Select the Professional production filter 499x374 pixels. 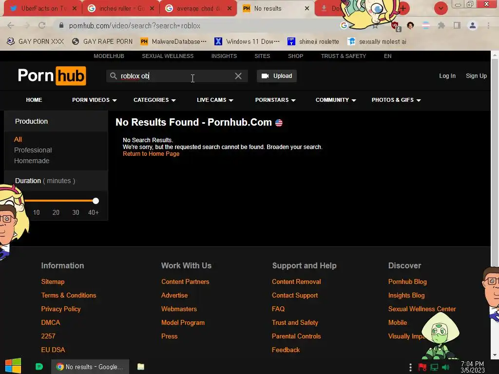(x=33, y=150)
